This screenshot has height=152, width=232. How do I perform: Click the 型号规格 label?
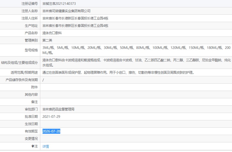31,50
